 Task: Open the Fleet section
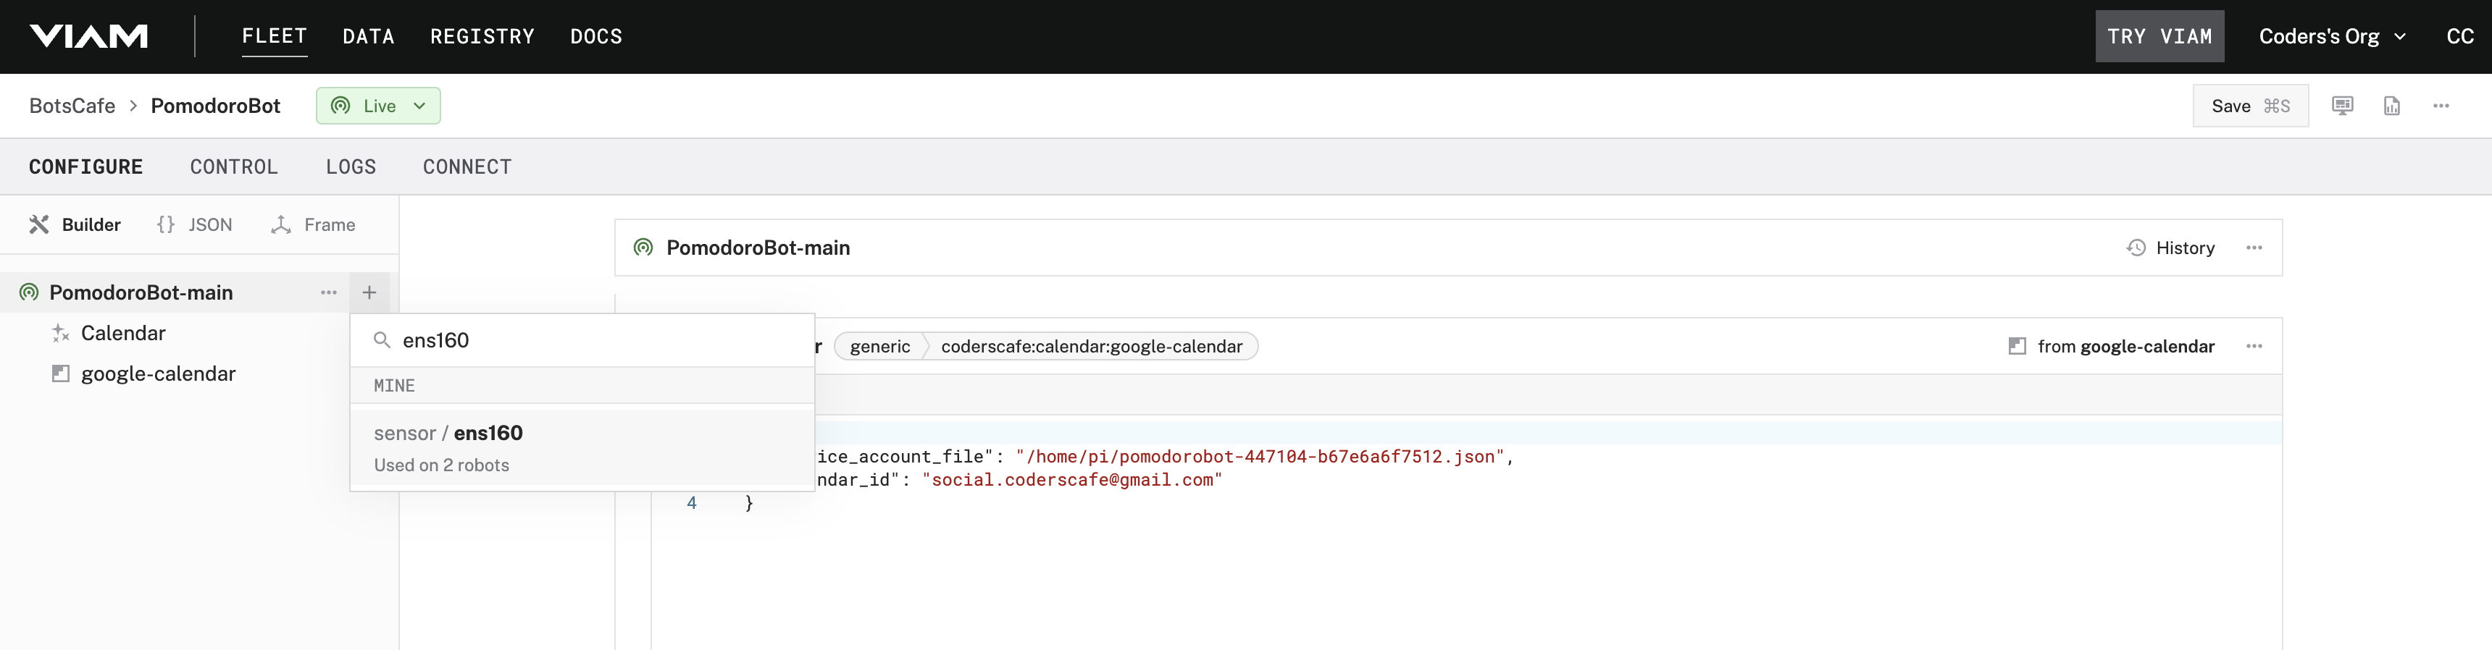[x=275, y=37]
